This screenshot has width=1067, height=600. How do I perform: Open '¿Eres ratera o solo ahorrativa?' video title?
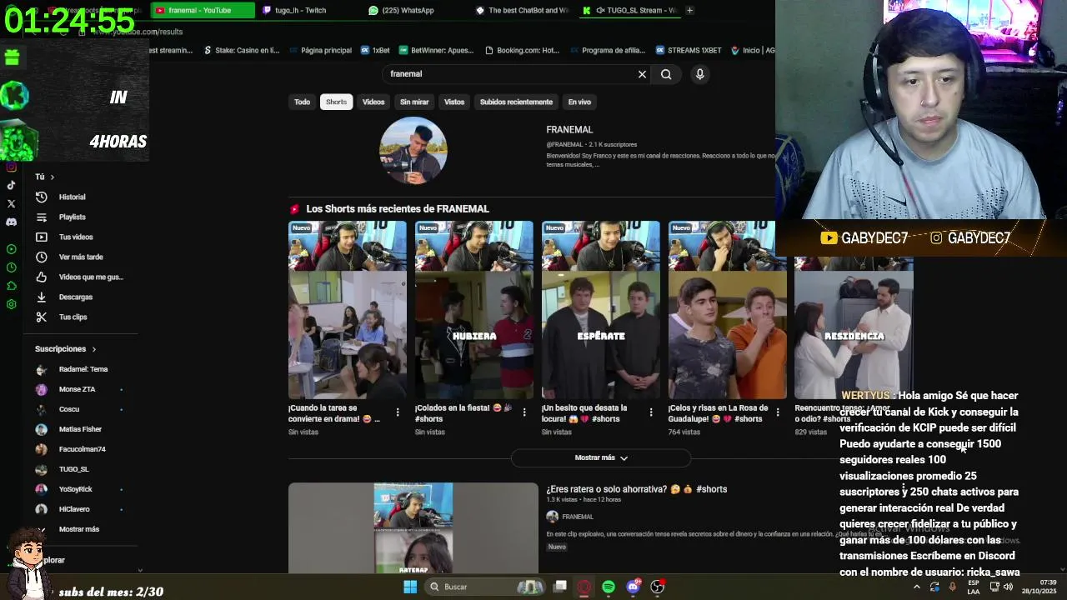(x=637, y=489)
